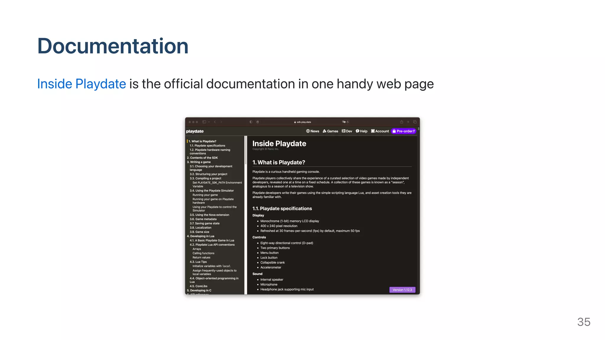The height and width of the screenshot is (340, 605).
Task: Click the playdate logo in the site header
Action: pos(195,131)
